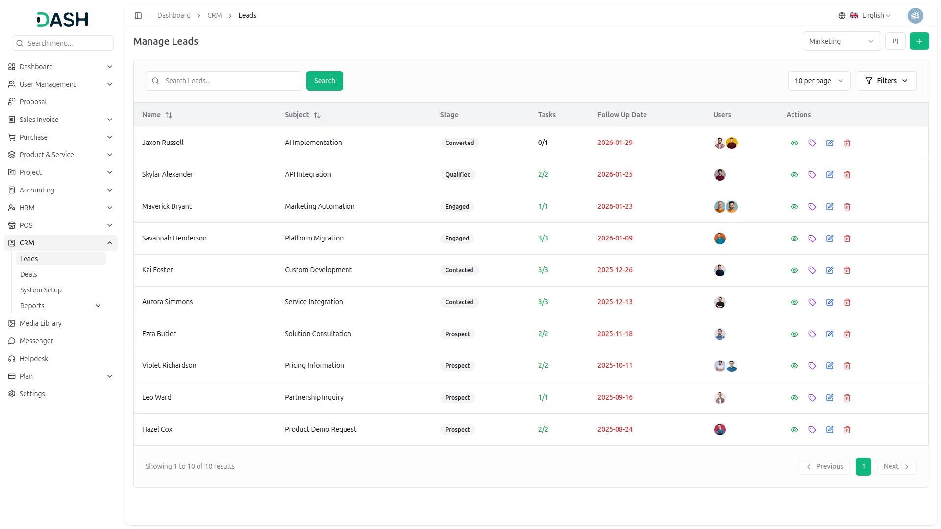Viewport: 941px width, 529px height.
Task: Open kanban view icon next to Marketing
Action: [895, 41]
